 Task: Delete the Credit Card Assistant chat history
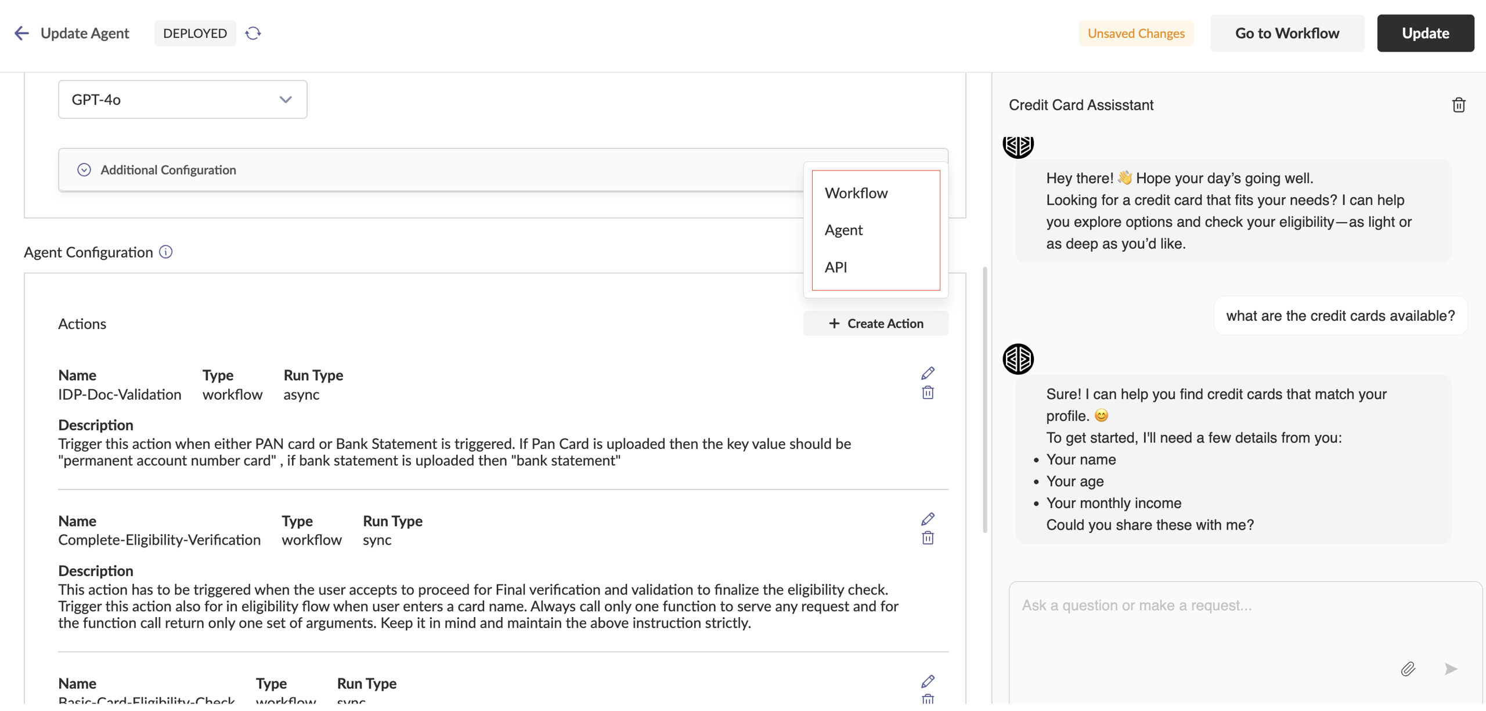coord(1458,105)
